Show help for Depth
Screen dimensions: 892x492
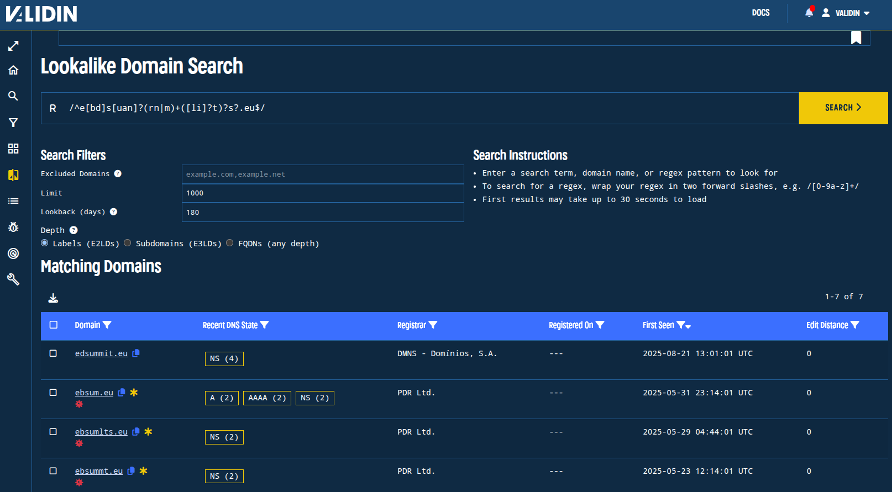click(74, 230)
